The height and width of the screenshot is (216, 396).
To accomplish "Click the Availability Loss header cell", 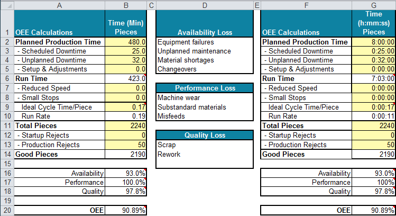I will click(204, 33).
